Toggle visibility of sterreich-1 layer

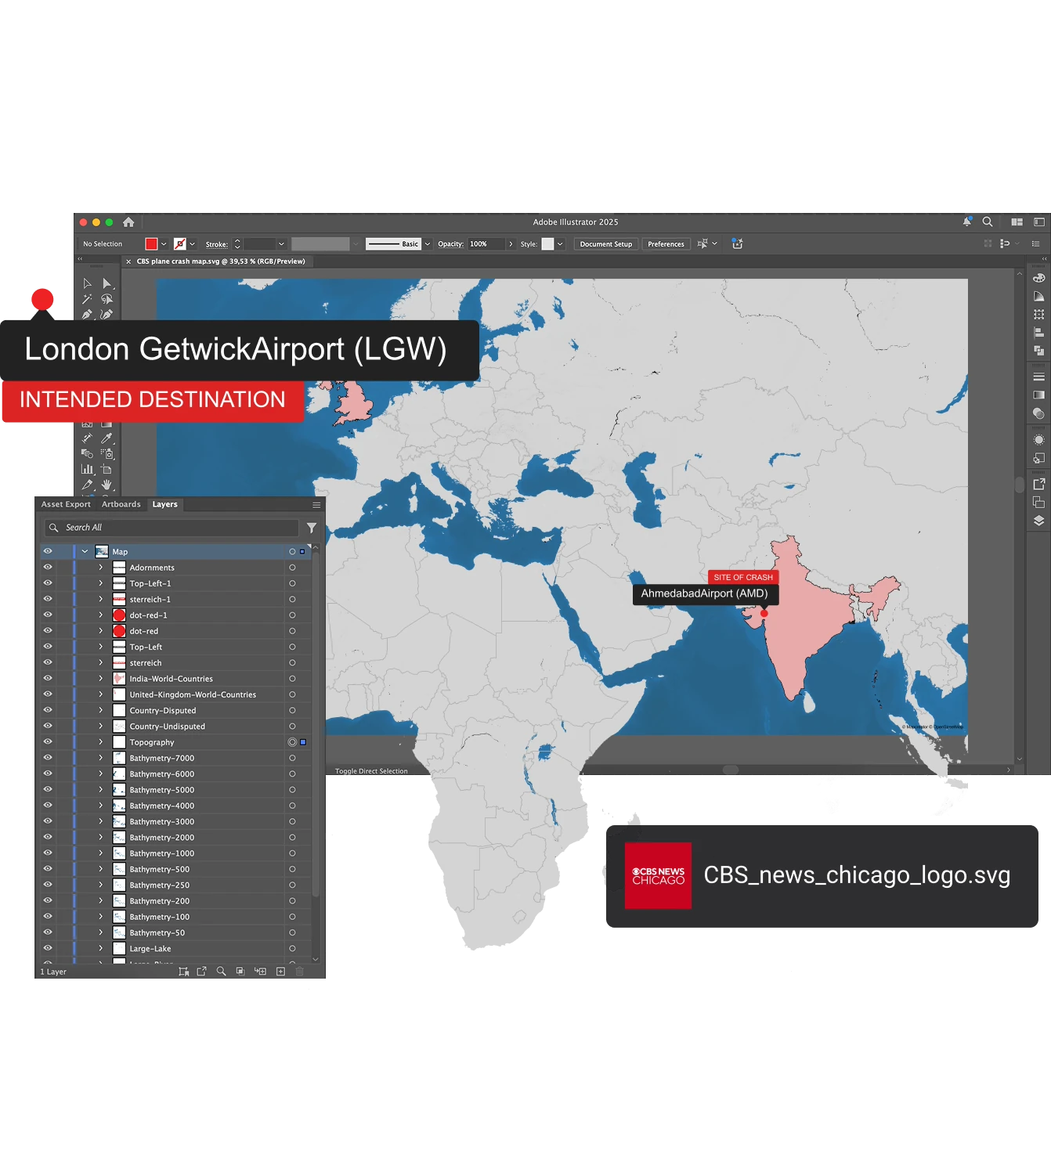[x=48, y=599]
